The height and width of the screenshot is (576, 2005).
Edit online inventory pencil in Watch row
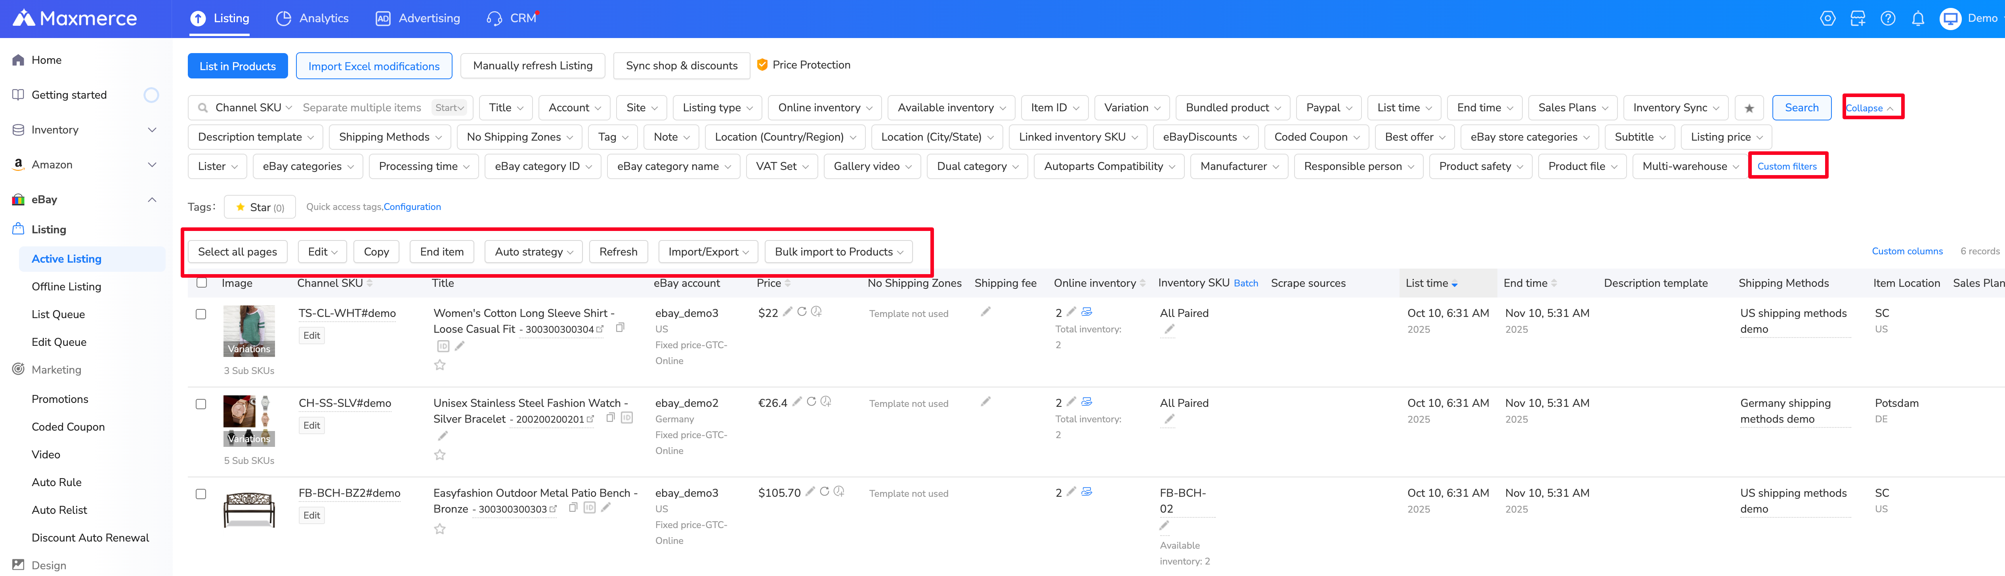coord(1071,402)
